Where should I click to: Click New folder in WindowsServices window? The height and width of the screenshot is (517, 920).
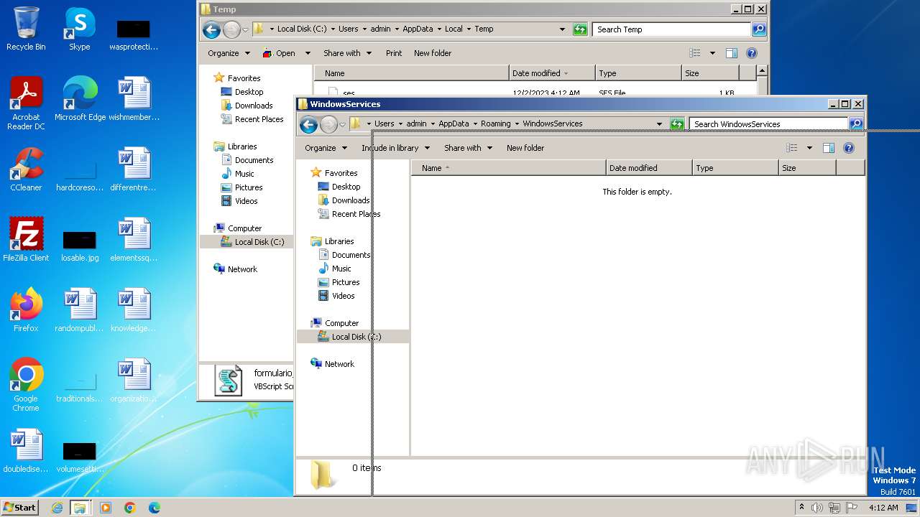pyautogui.click(x=525, y=148)
